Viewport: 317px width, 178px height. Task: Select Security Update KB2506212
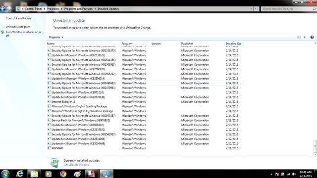point(145,74)
